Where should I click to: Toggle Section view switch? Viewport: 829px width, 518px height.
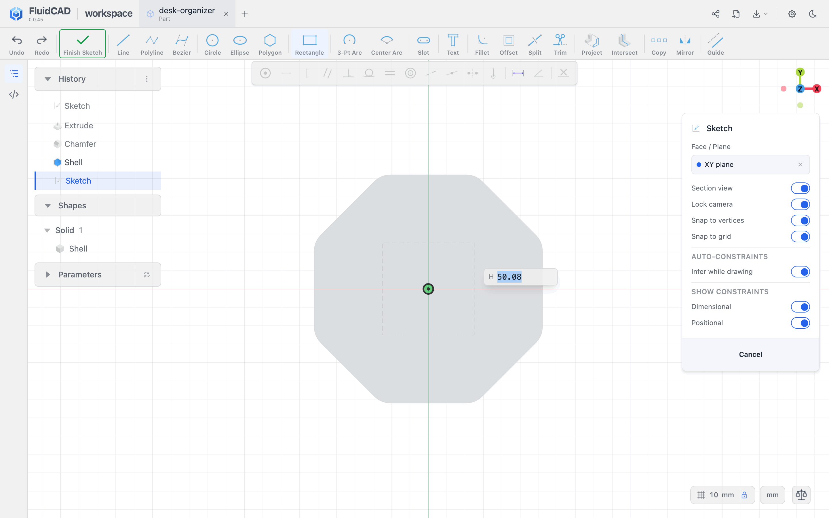click(800, 188)
